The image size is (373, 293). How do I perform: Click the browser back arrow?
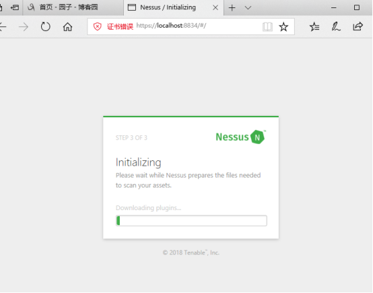pyautogui.click(x=3, y=27)
